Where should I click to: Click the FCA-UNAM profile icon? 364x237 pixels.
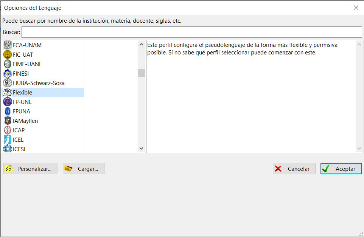pyautogui.click(x=8, y=45)
